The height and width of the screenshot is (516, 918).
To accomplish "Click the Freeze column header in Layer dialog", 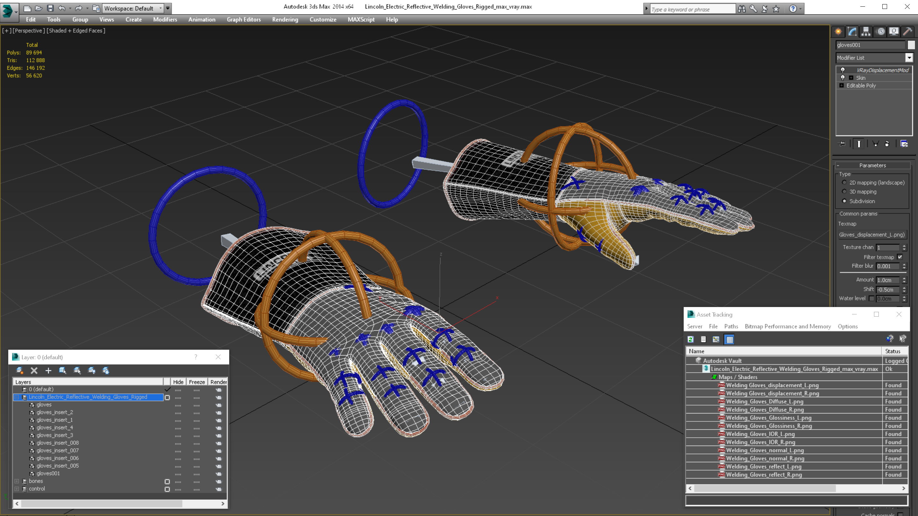I will 197,382.
